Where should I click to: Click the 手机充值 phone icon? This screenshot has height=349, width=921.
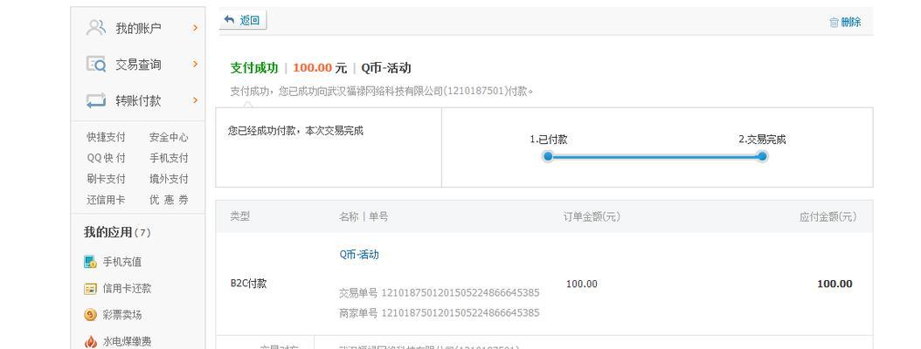point(91,262)
